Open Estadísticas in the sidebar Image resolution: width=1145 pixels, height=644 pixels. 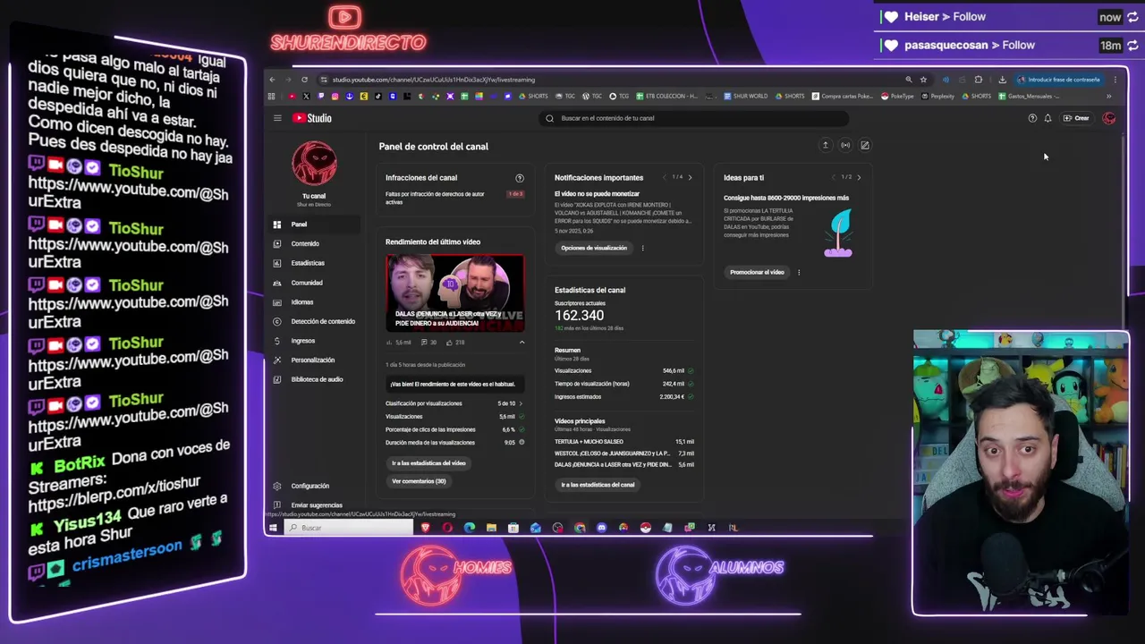[x=315, y=263]
